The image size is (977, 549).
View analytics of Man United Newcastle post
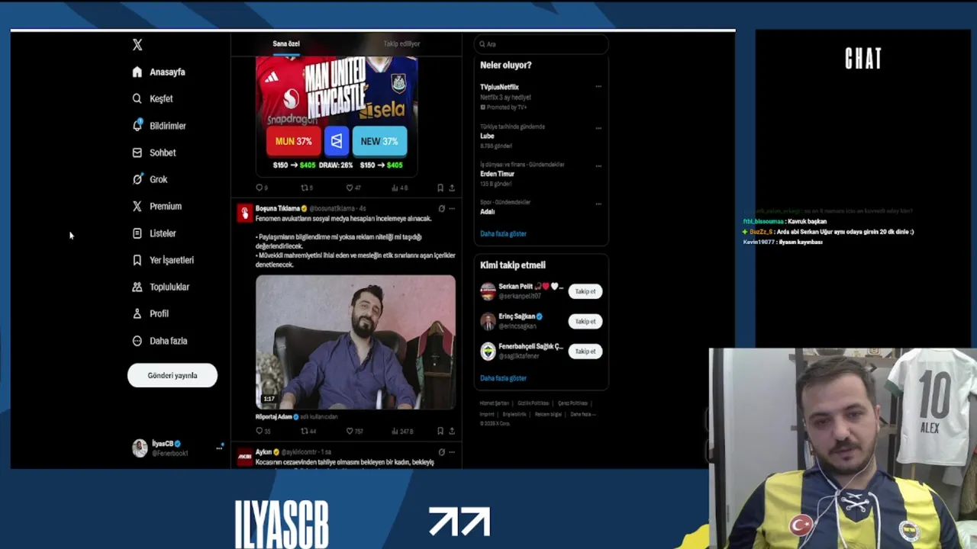tap(399, 188)
